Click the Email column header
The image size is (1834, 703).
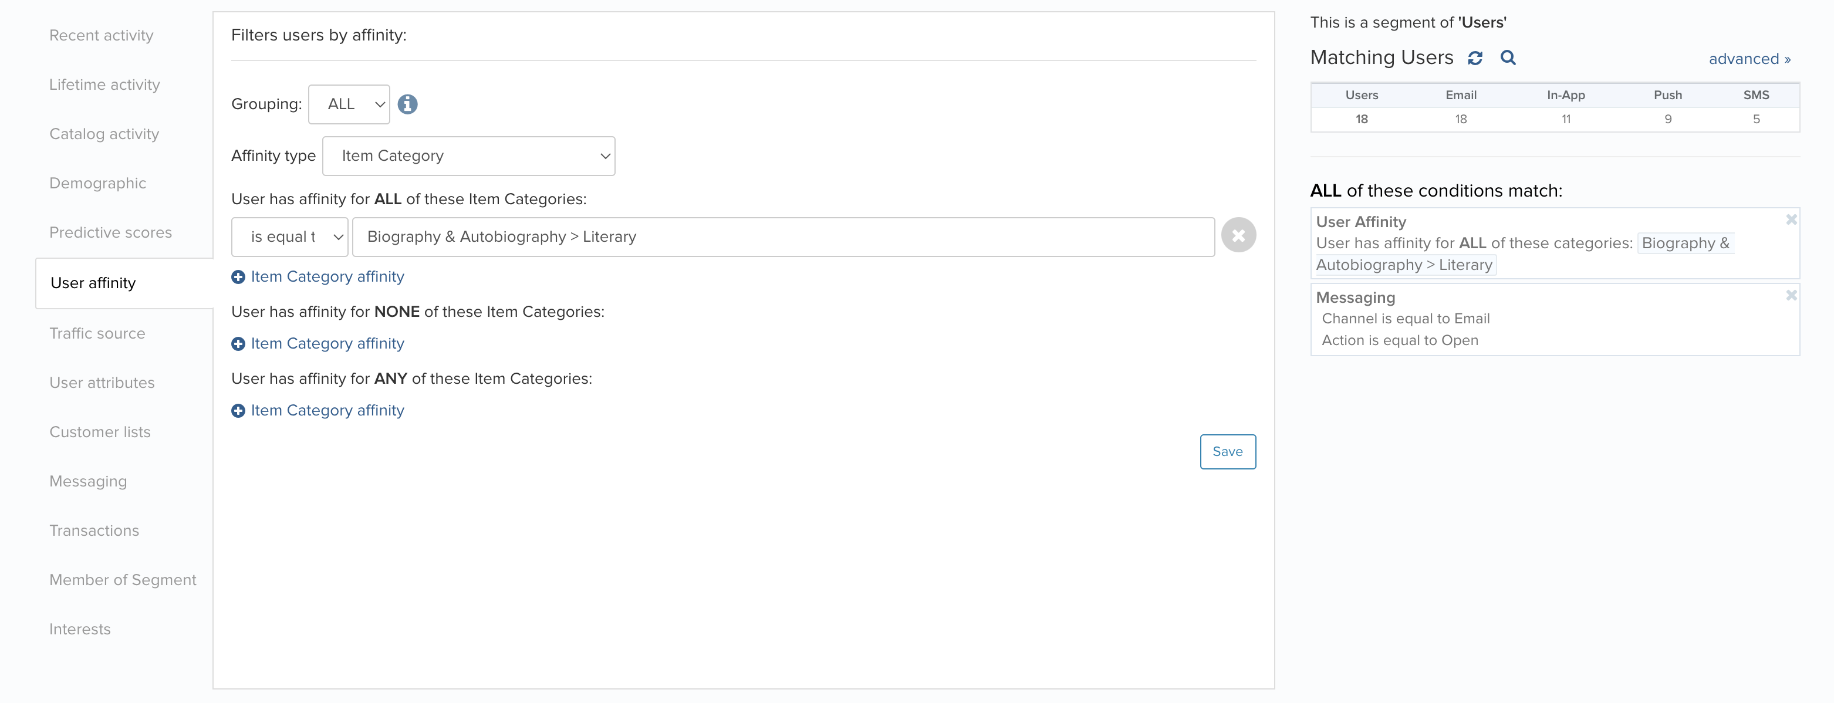tap(1461, 95)
